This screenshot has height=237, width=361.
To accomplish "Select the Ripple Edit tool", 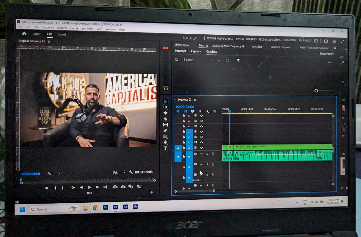I will point(165,113).
